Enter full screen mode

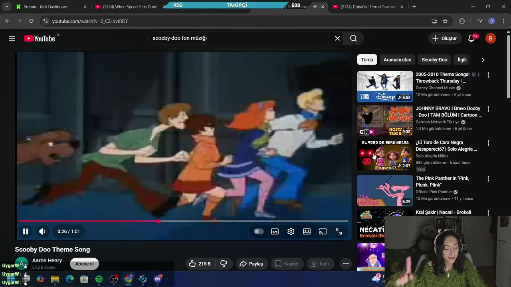coord(339,231)
